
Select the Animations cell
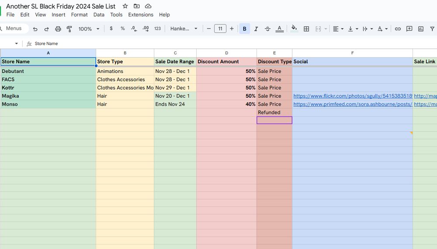coord(125,71)
